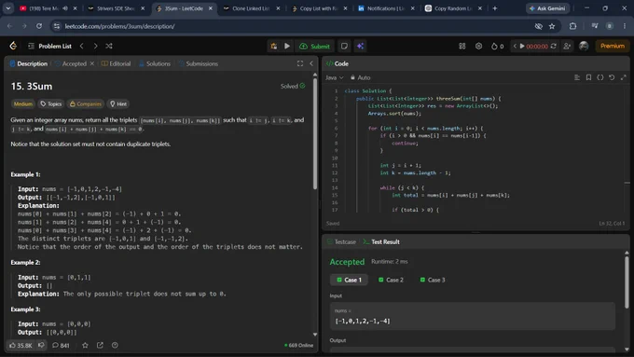The height and width of the screenshot is (357, 634).
Task: Click the debug icon next to Run
Action: pos(274,46)
